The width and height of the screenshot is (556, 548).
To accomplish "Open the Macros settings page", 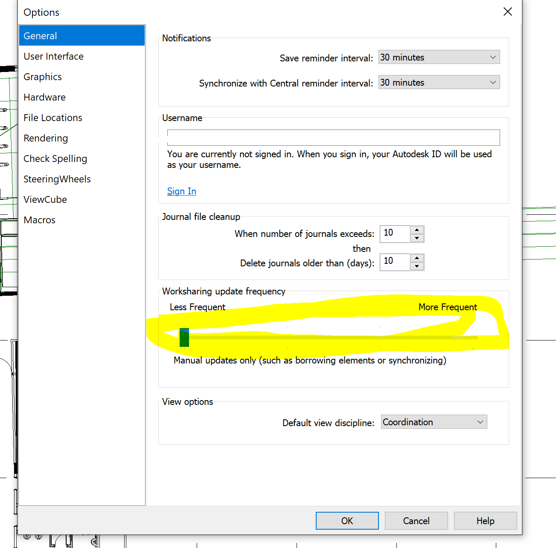I will pos(39,220).
